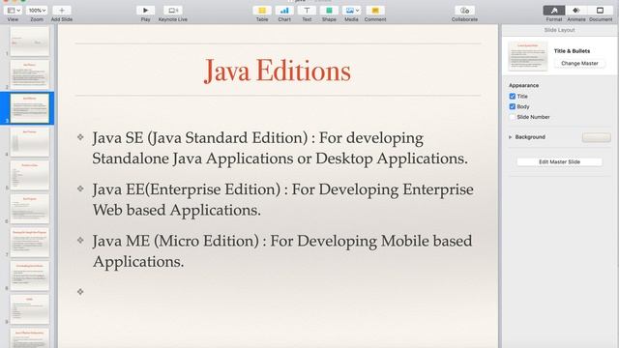This screenshot has height=348, width=619.
Task: Select slide 5 thumbnail
Action: tap(30, 175)
